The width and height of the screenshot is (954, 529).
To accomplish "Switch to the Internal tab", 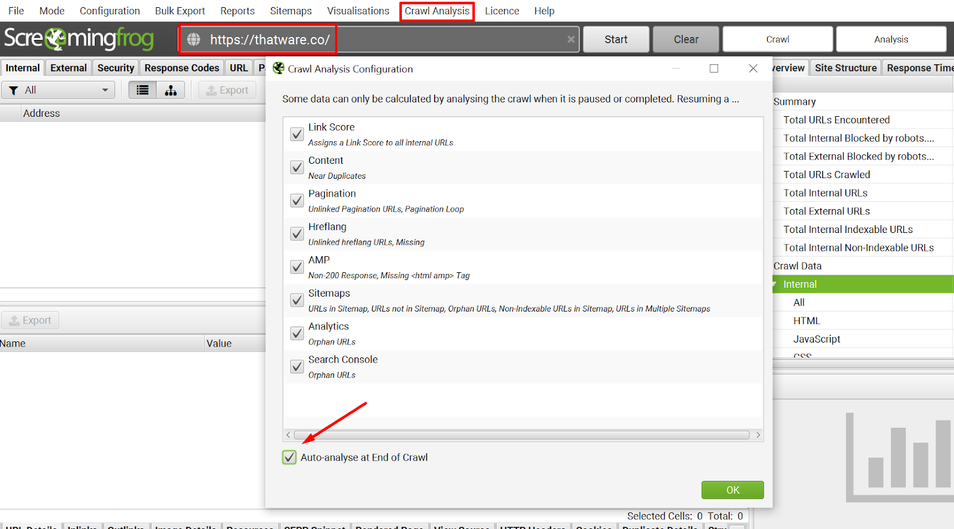I will click(23, 68).
